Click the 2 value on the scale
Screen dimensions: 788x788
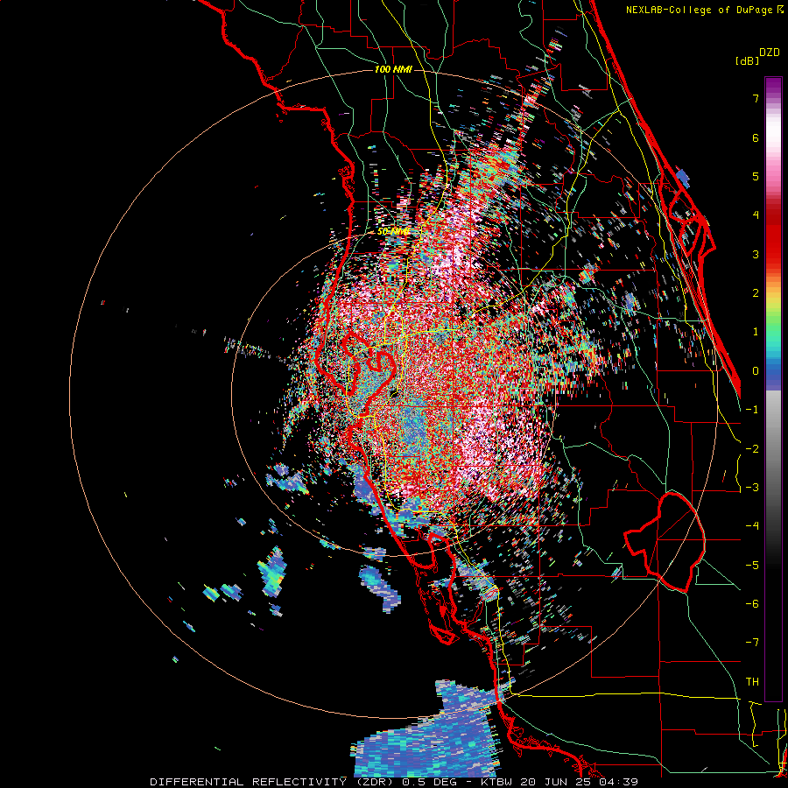point(756,293)
